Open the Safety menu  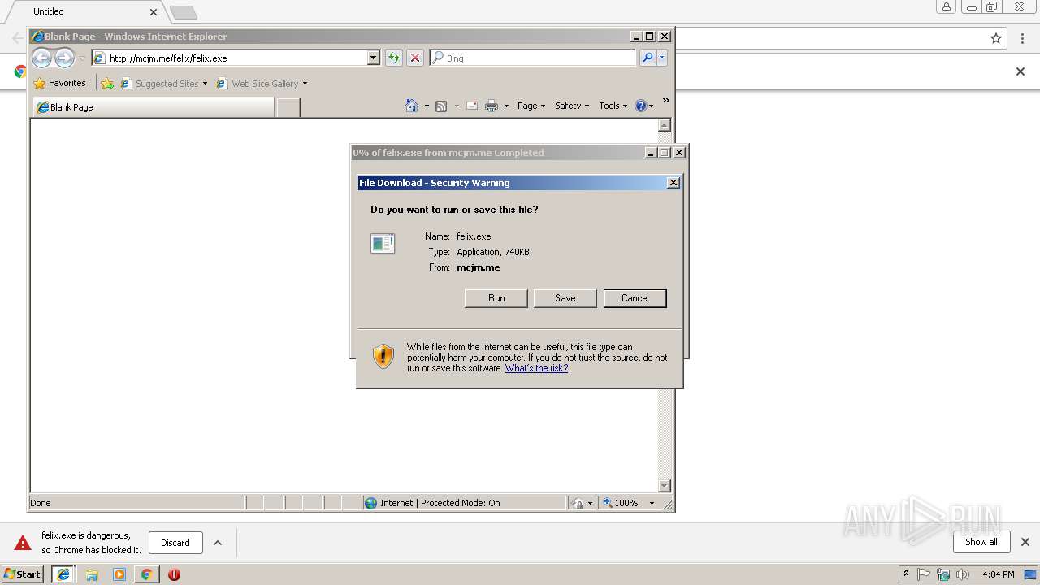tap(572, 106)
